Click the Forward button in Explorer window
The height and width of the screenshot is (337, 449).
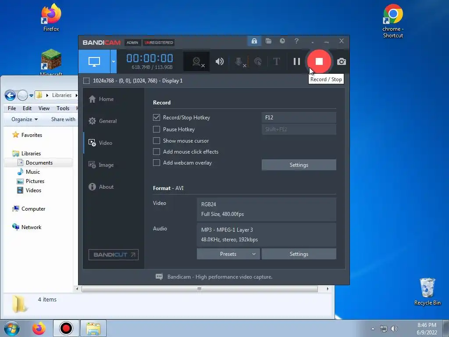point(22,95)
